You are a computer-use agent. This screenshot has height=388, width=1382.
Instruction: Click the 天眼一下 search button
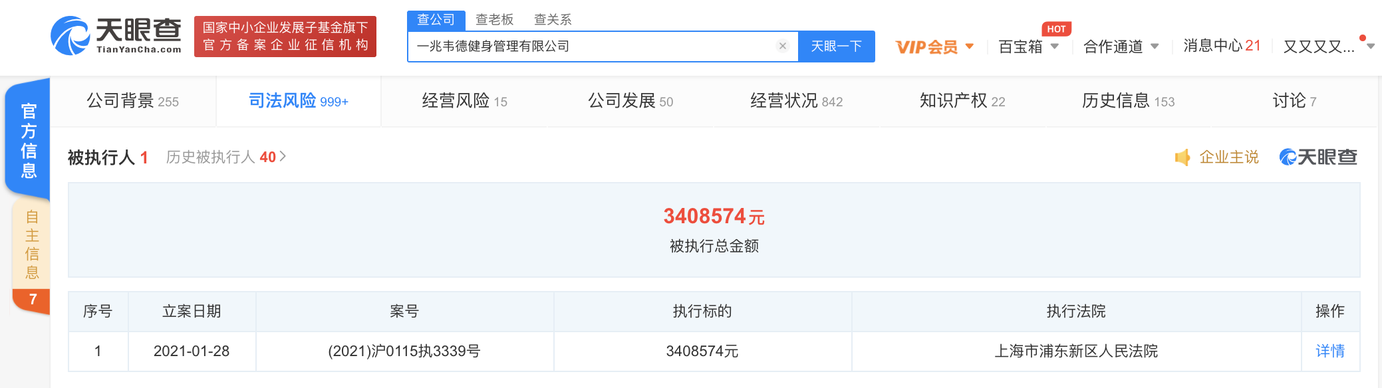[837, 46]
